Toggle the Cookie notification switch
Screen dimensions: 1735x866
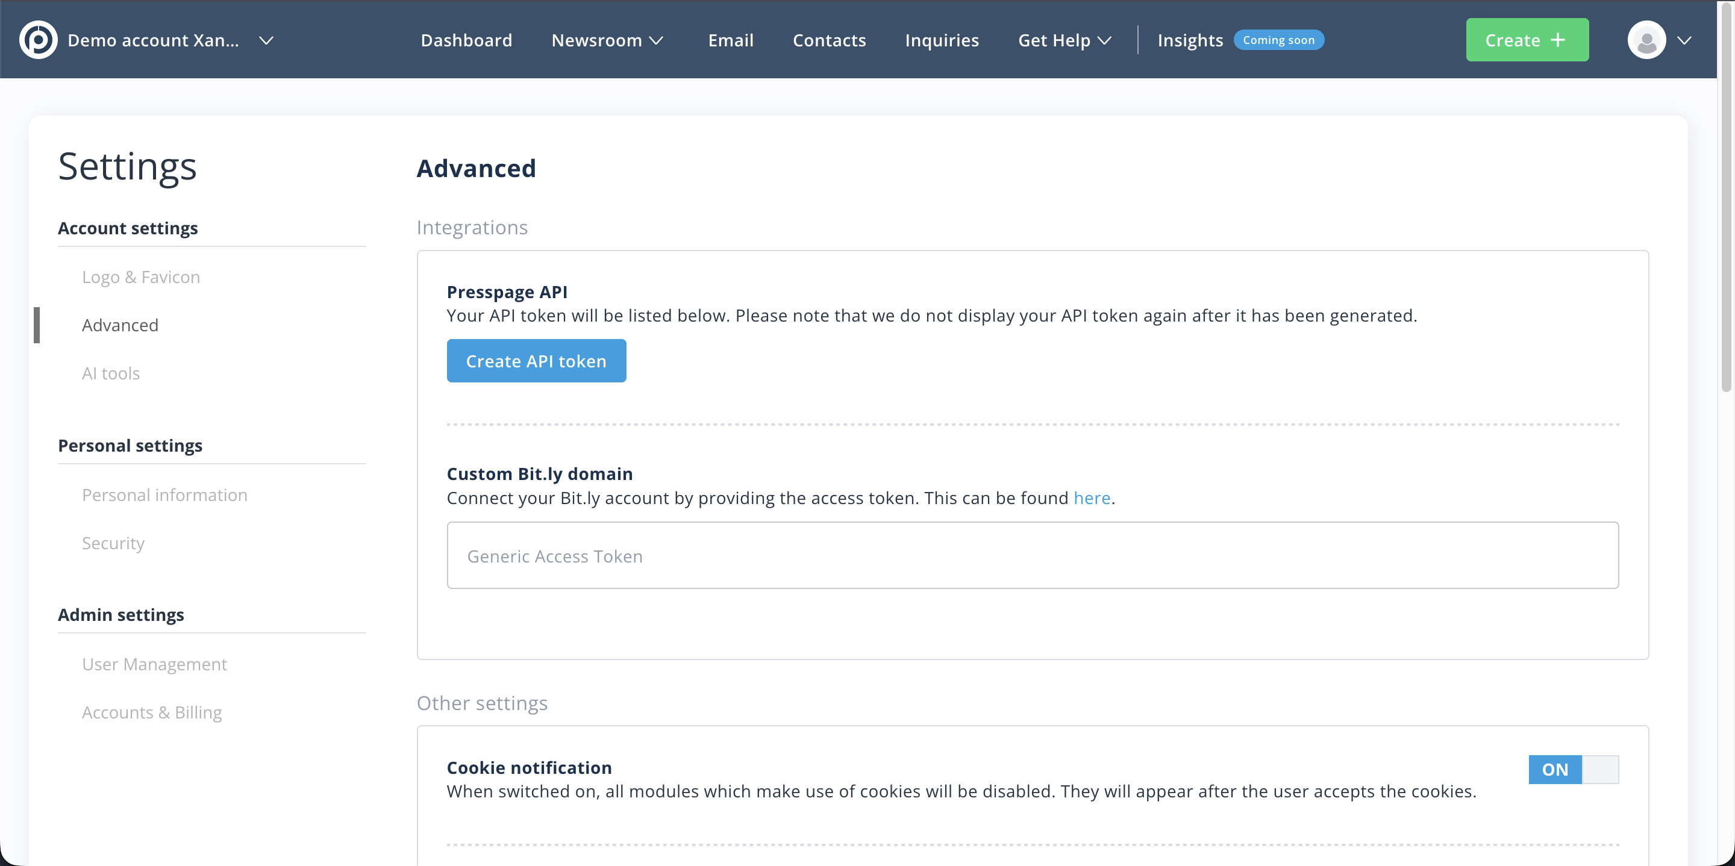point(1574,769)
